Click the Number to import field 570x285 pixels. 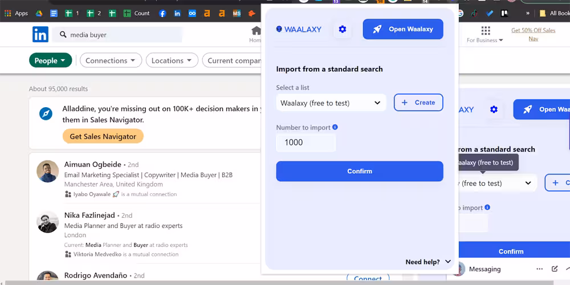(306, 142)
